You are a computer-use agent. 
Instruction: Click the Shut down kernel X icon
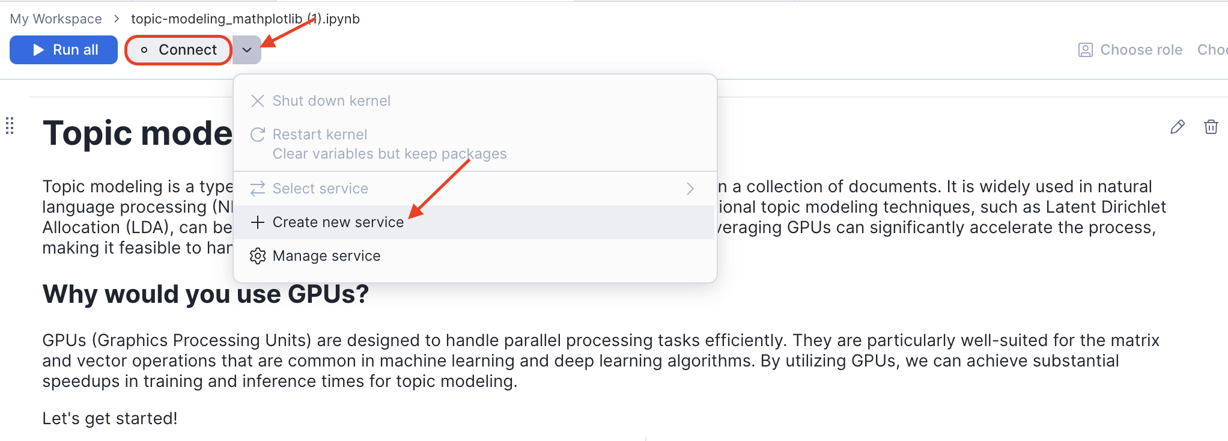tap(257, 101)
